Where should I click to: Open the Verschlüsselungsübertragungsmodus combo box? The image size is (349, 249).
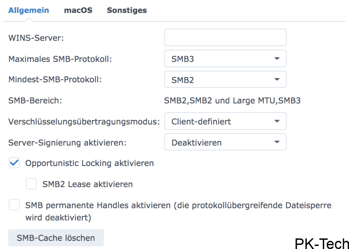pyautogui.click(x=225, y=121)
